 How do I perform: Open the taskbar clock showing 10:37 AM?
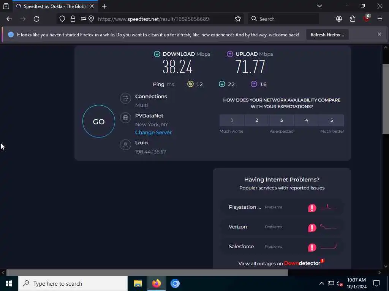[x=356, y=283]
